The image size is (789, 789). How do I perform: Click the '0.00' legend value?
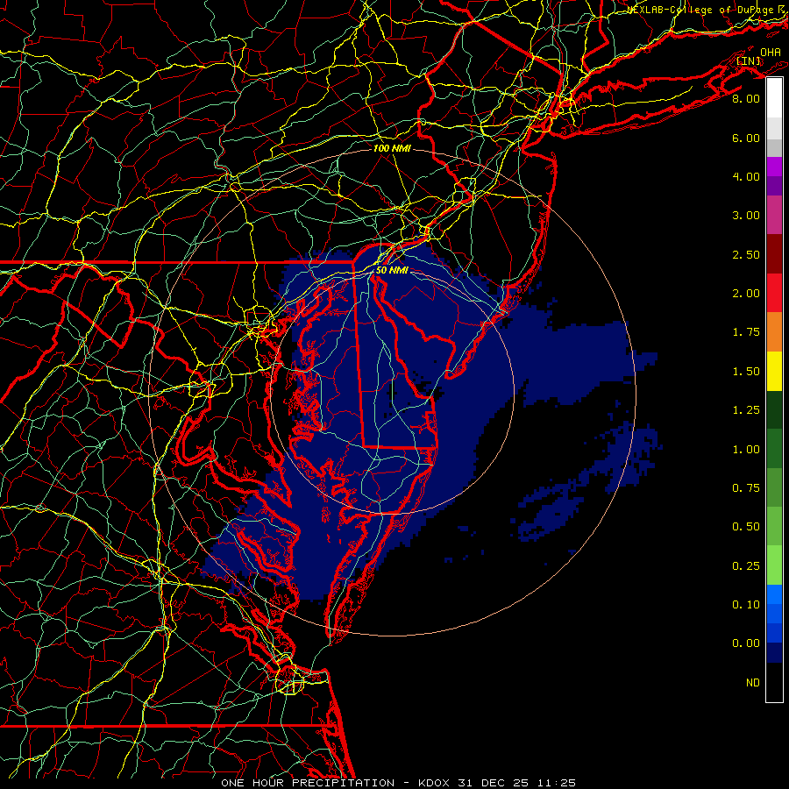(746, 643)
